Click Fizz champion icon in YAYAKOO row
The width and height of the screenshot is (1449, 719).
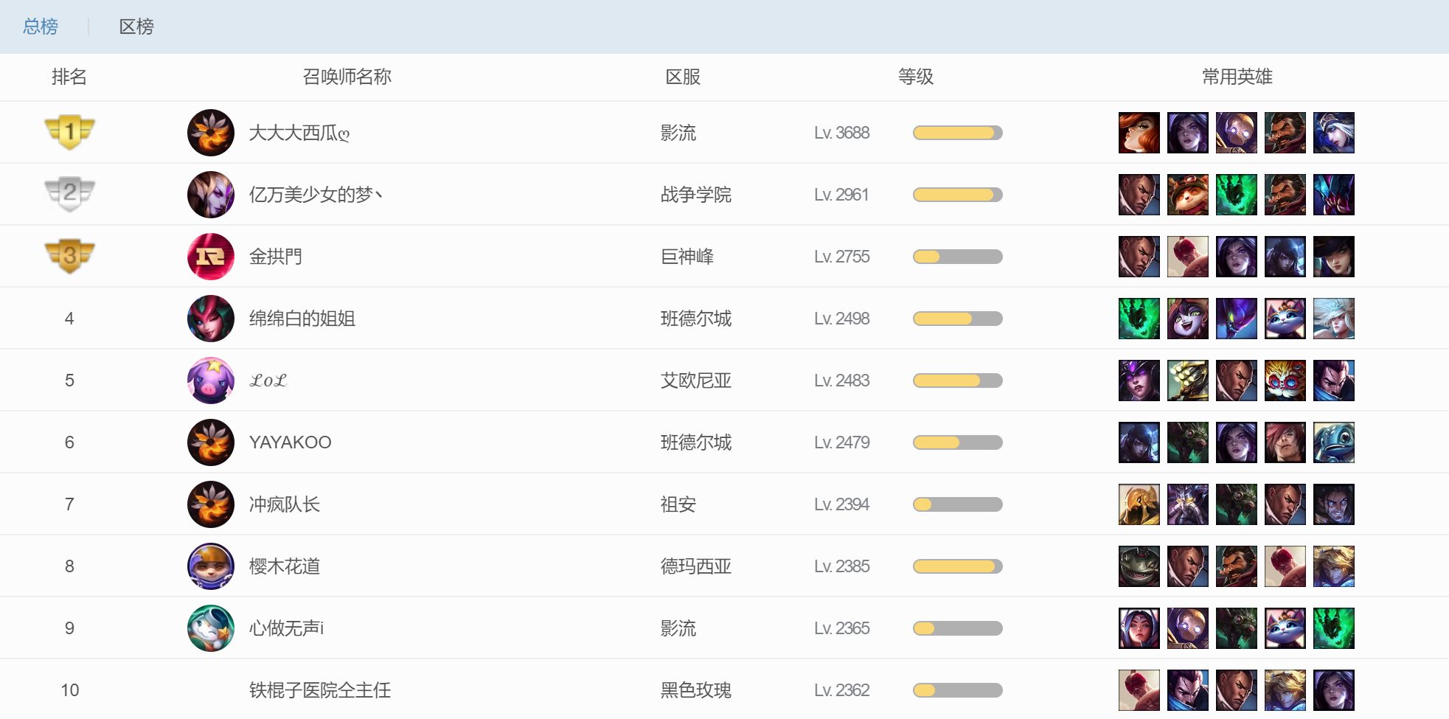tap(1333, 442)
